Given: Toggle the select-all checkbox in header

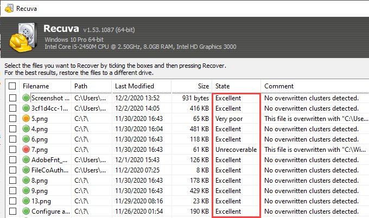Looking at the screenshot, I should [12, 86].
